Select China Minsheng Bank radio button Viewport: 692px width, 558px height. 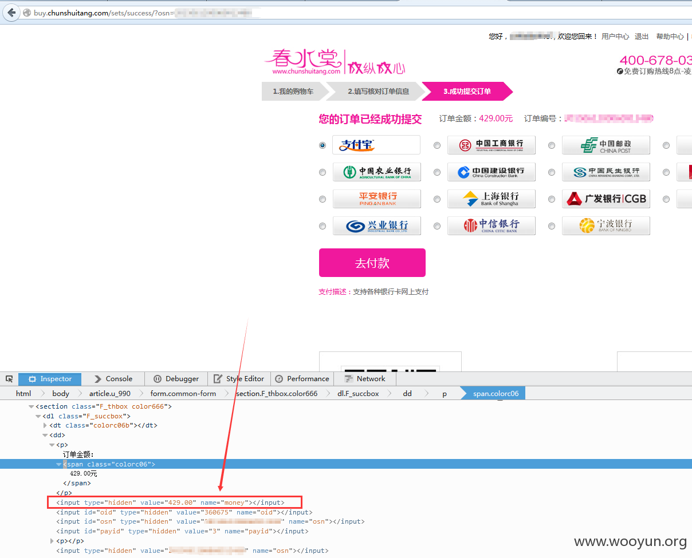click(552, 172)
